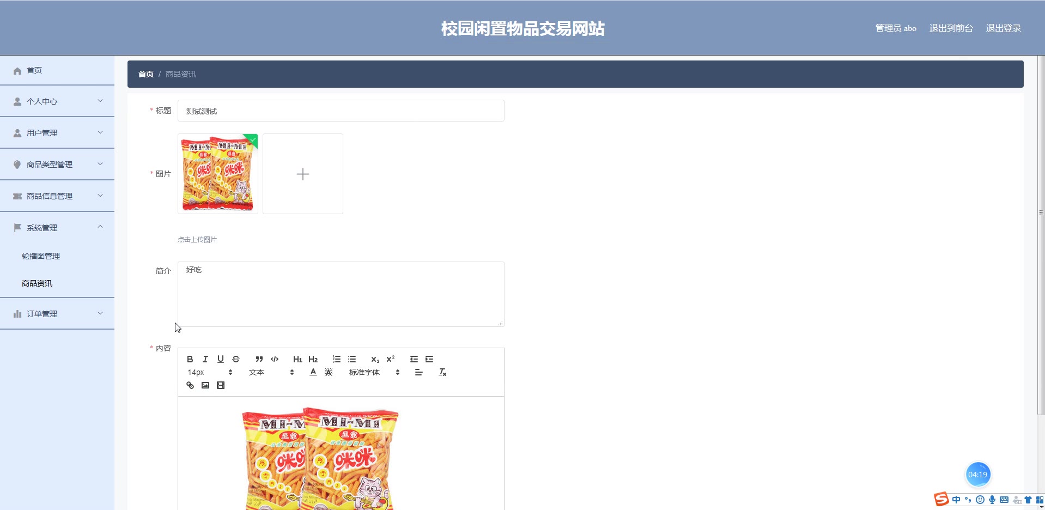Click the plus box to upload image
This screenshot has height=510, width=1045.
pos(303,174)
